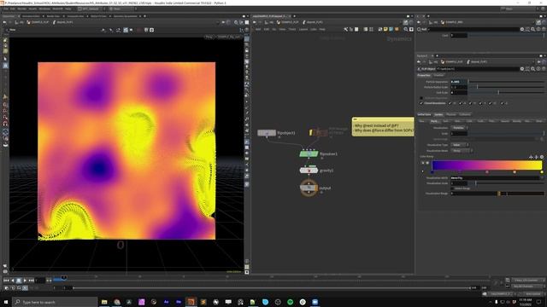Click the Visualization Scale slider
Image resolution: width=547 pixels, height=307 pixels.
[x=506, y=183]
